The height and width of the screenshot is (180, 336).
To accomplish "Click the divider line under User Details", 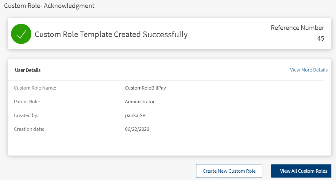I will point(169,80).
